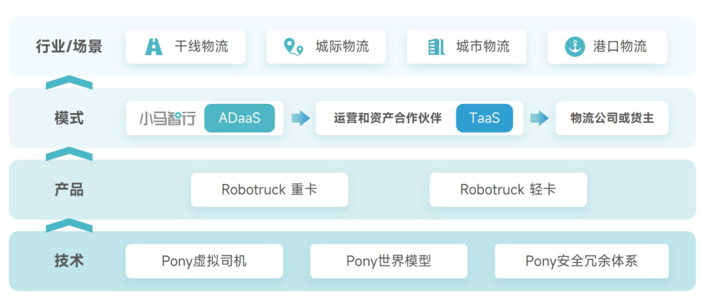Image resolution: width=702 pixels, height=303 pixels.
Task: Select the 港口物流 card
Action: [608, 47]
